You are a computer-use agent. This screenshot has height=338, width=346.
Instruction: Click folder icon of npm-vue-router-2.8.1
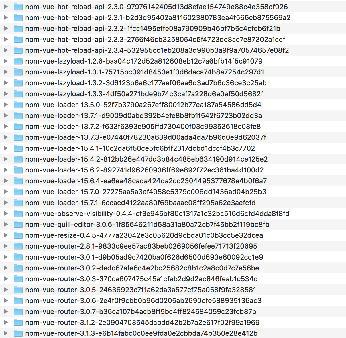pos(18,246)
